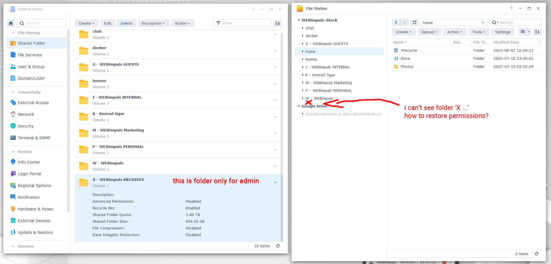Refresh the File Station file list
This screenshot has width=551, height=264.
click(x=415, y=22)
